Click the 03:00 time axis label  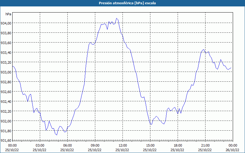tap(40, 146)
